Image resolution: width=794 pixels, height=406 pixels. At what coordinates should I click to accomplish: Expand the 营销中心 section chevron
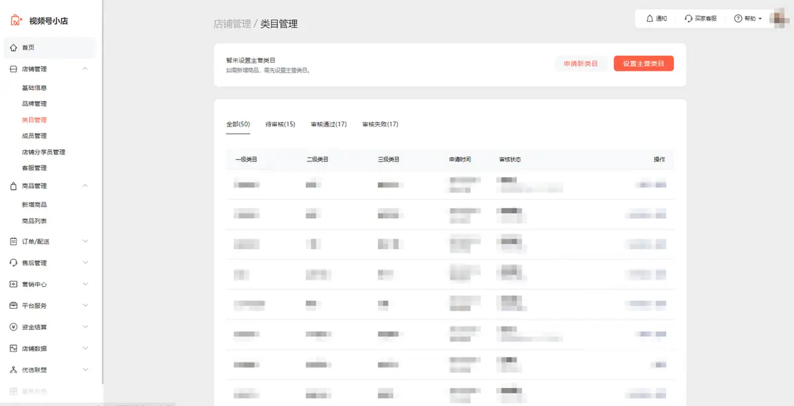pos(85,284)
